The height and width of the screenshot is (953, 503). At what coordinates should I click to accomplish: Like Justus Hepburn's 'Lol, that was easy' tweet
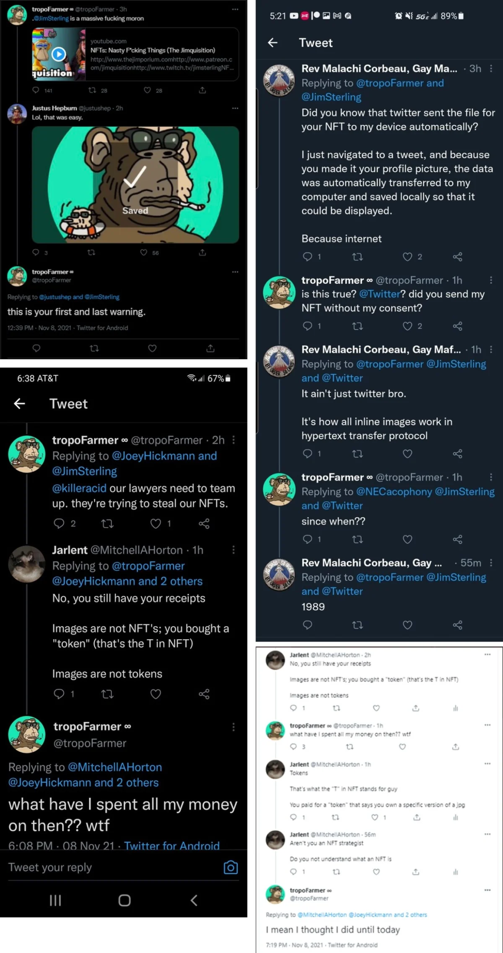[144, 252]
